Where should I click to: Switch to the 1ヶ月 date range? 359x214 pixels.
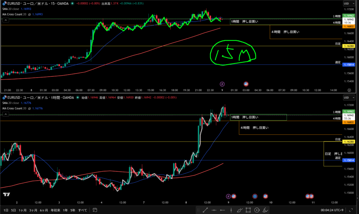23,210
